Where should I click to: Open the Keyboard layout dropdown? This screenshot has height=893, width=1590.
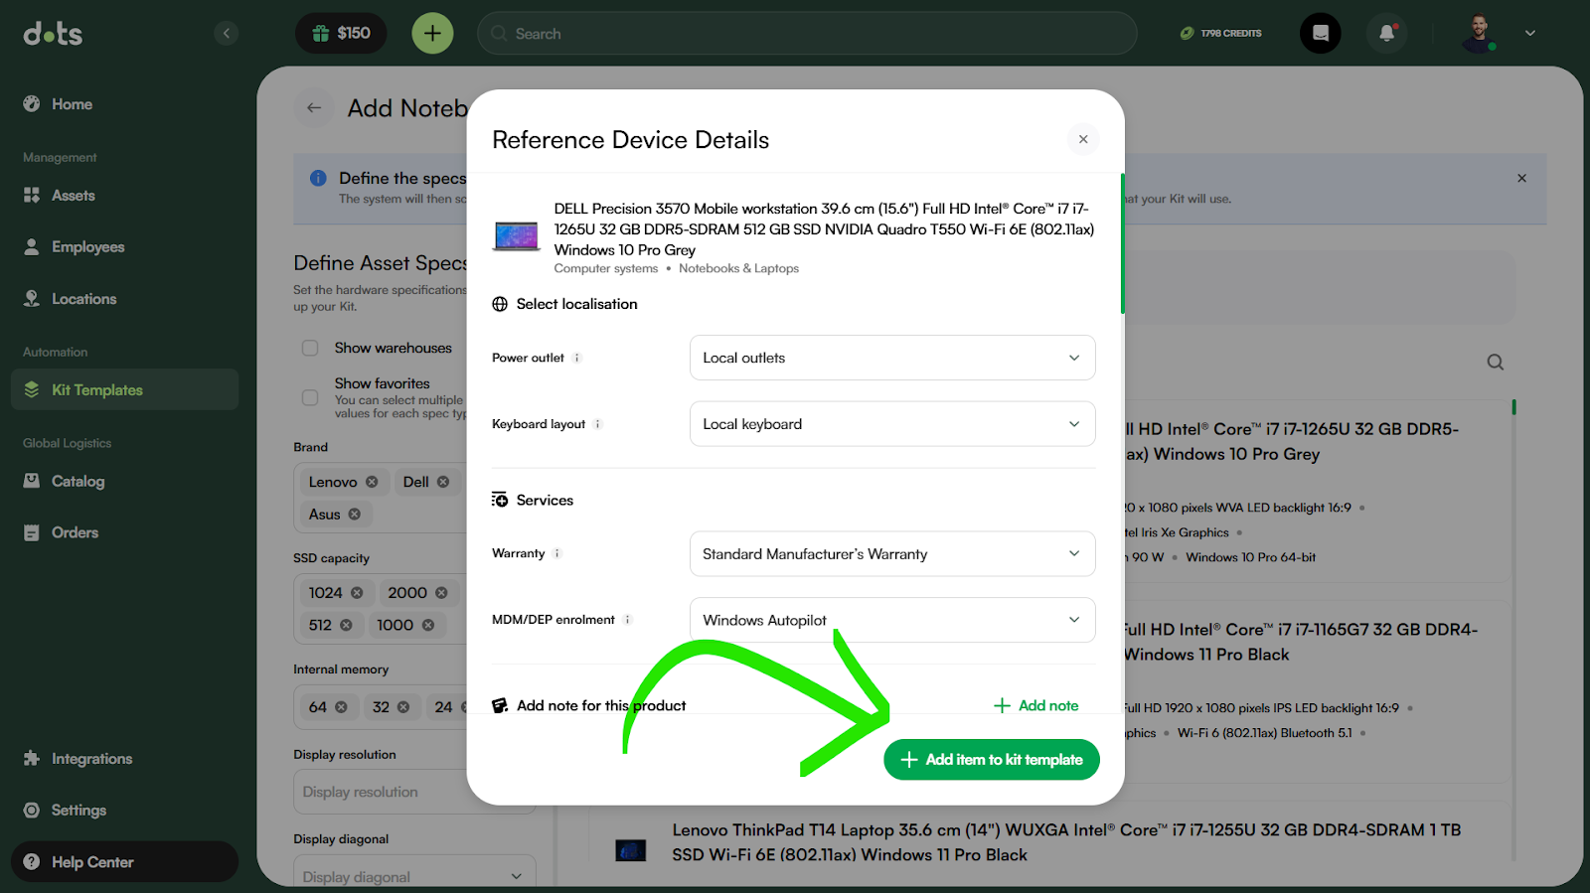point(892,424)
